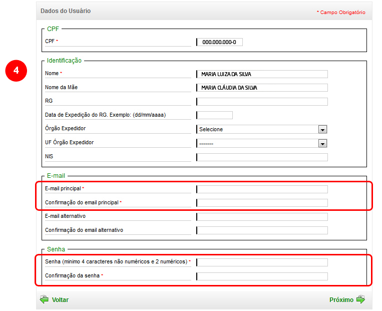Focus the Senha password field
Viewport: 382px width, 311px height.
click(x=262, y=262)
